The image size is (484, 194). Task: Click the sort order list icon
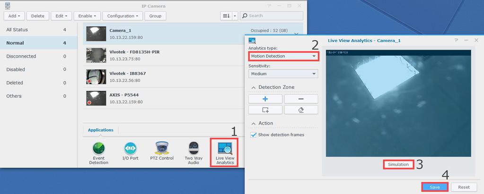(226, 16)
